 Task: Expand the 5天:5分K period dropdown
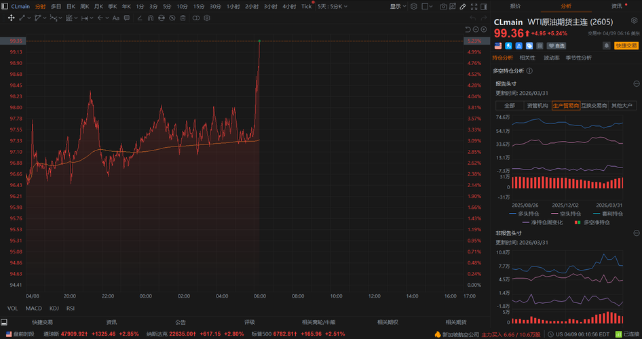click(x=333, y=6)
